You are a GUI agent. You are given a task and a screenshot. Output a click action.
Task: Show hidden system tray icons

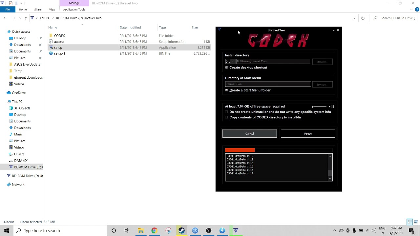tap(334, 231)
